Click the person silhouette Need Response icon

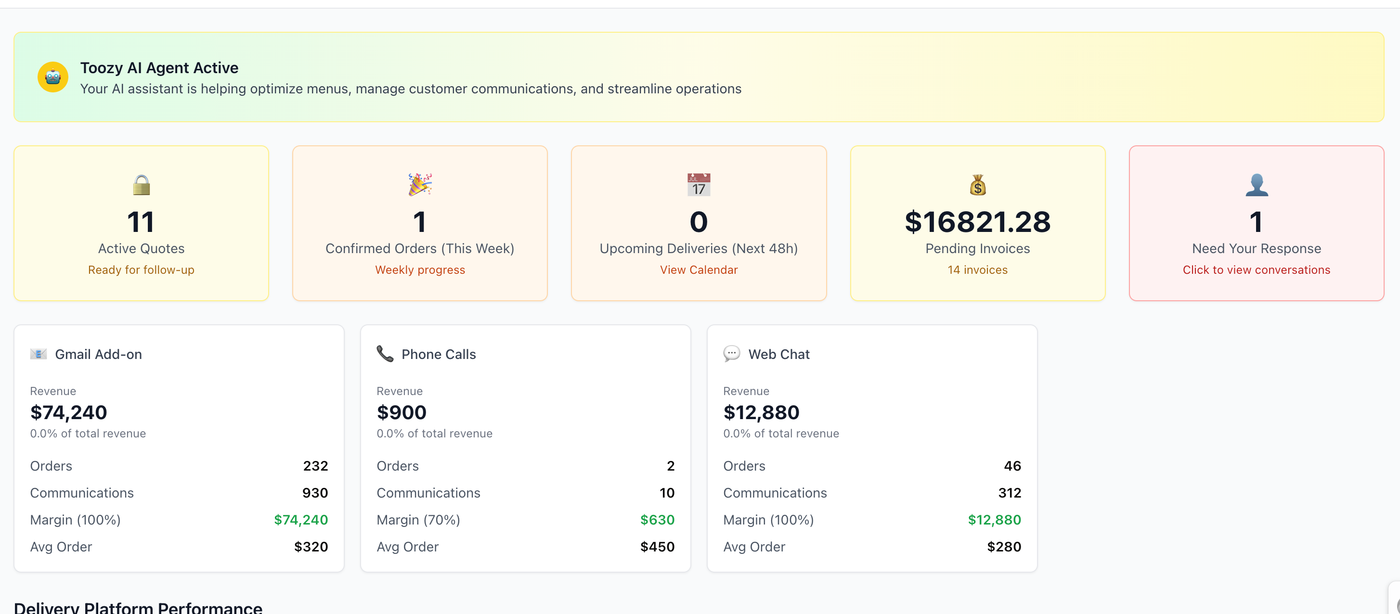pyautogui.click(x=1256, y=185)
